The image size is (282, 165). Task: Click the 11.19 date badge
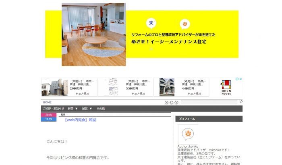click(x=49, y=119)
